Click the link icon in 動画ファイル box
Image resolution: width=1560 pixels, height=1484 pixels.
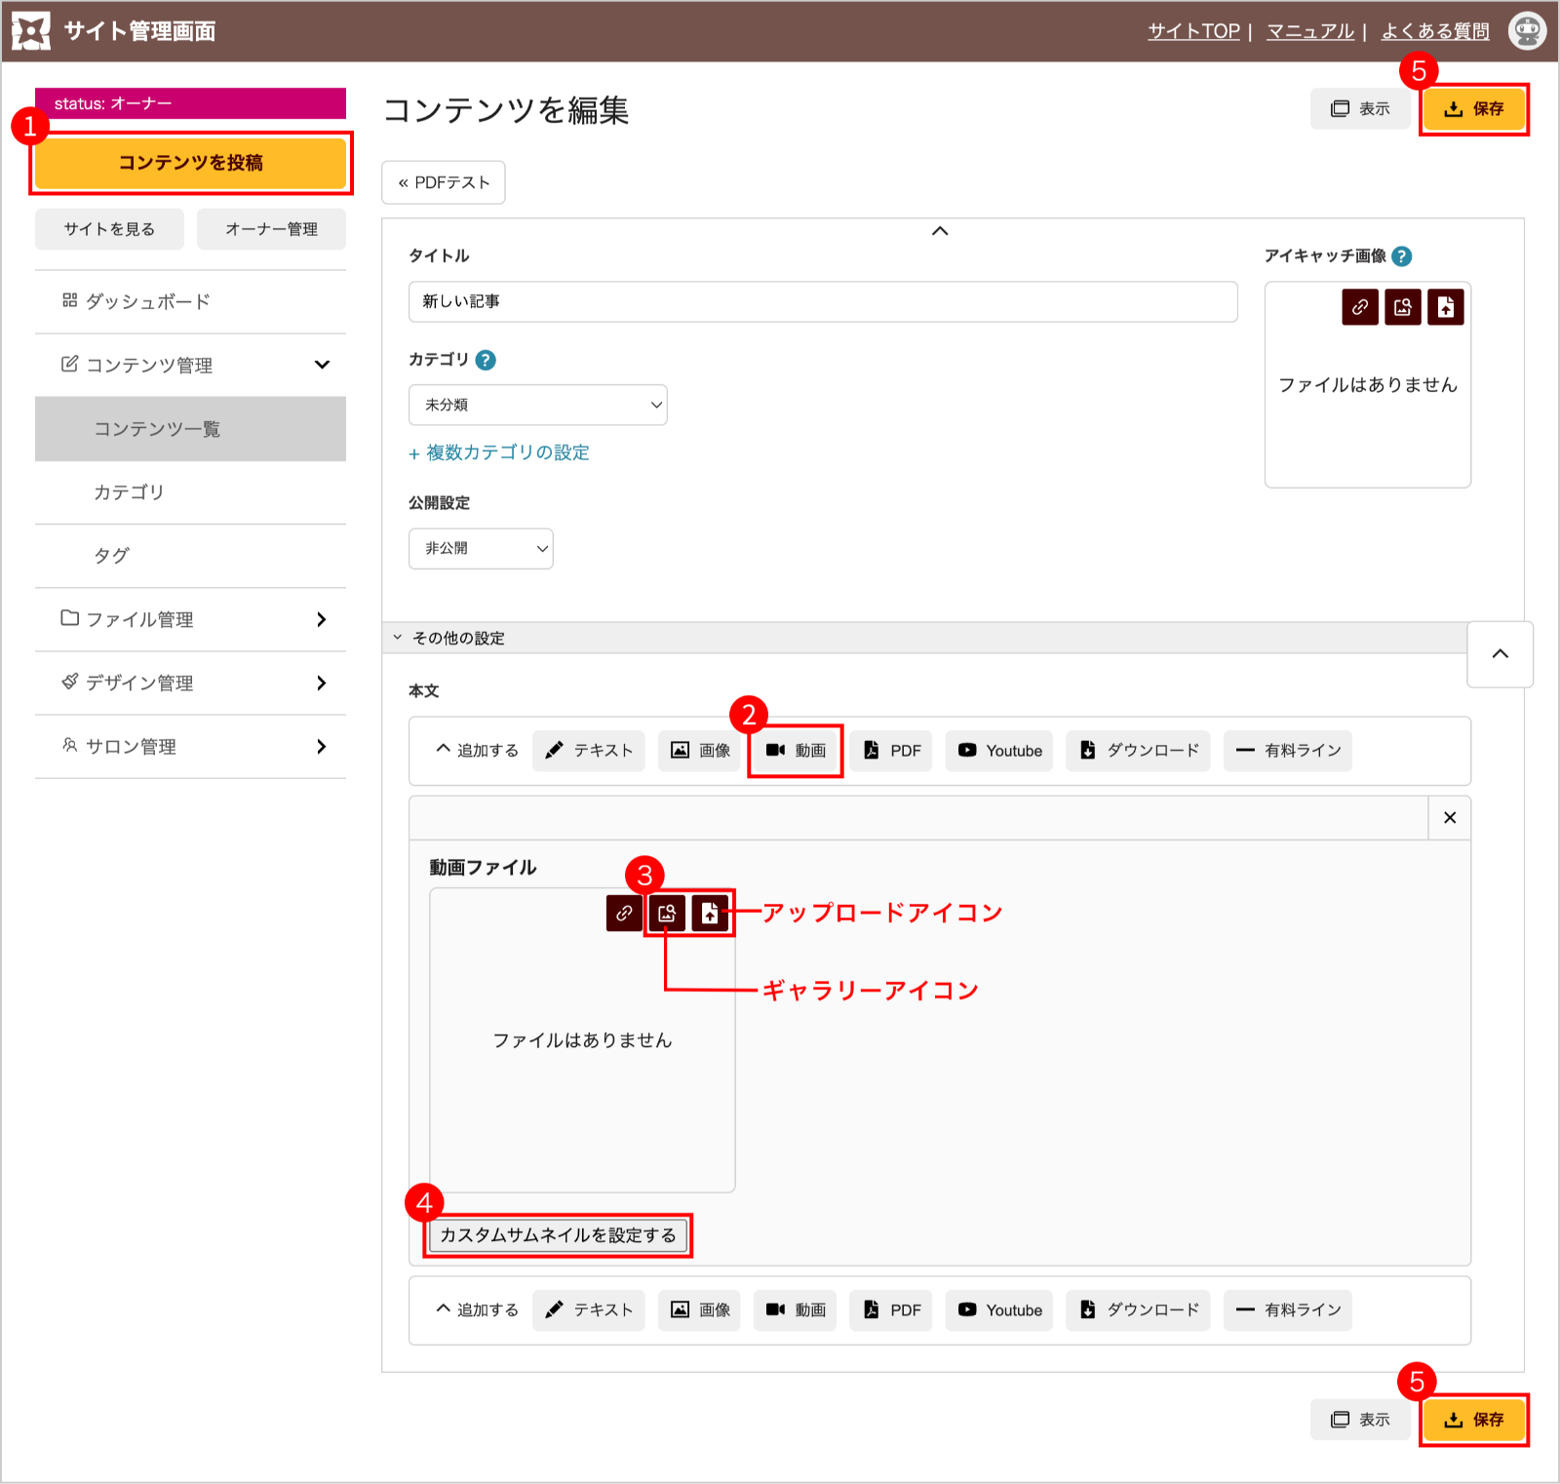[624, 914]
